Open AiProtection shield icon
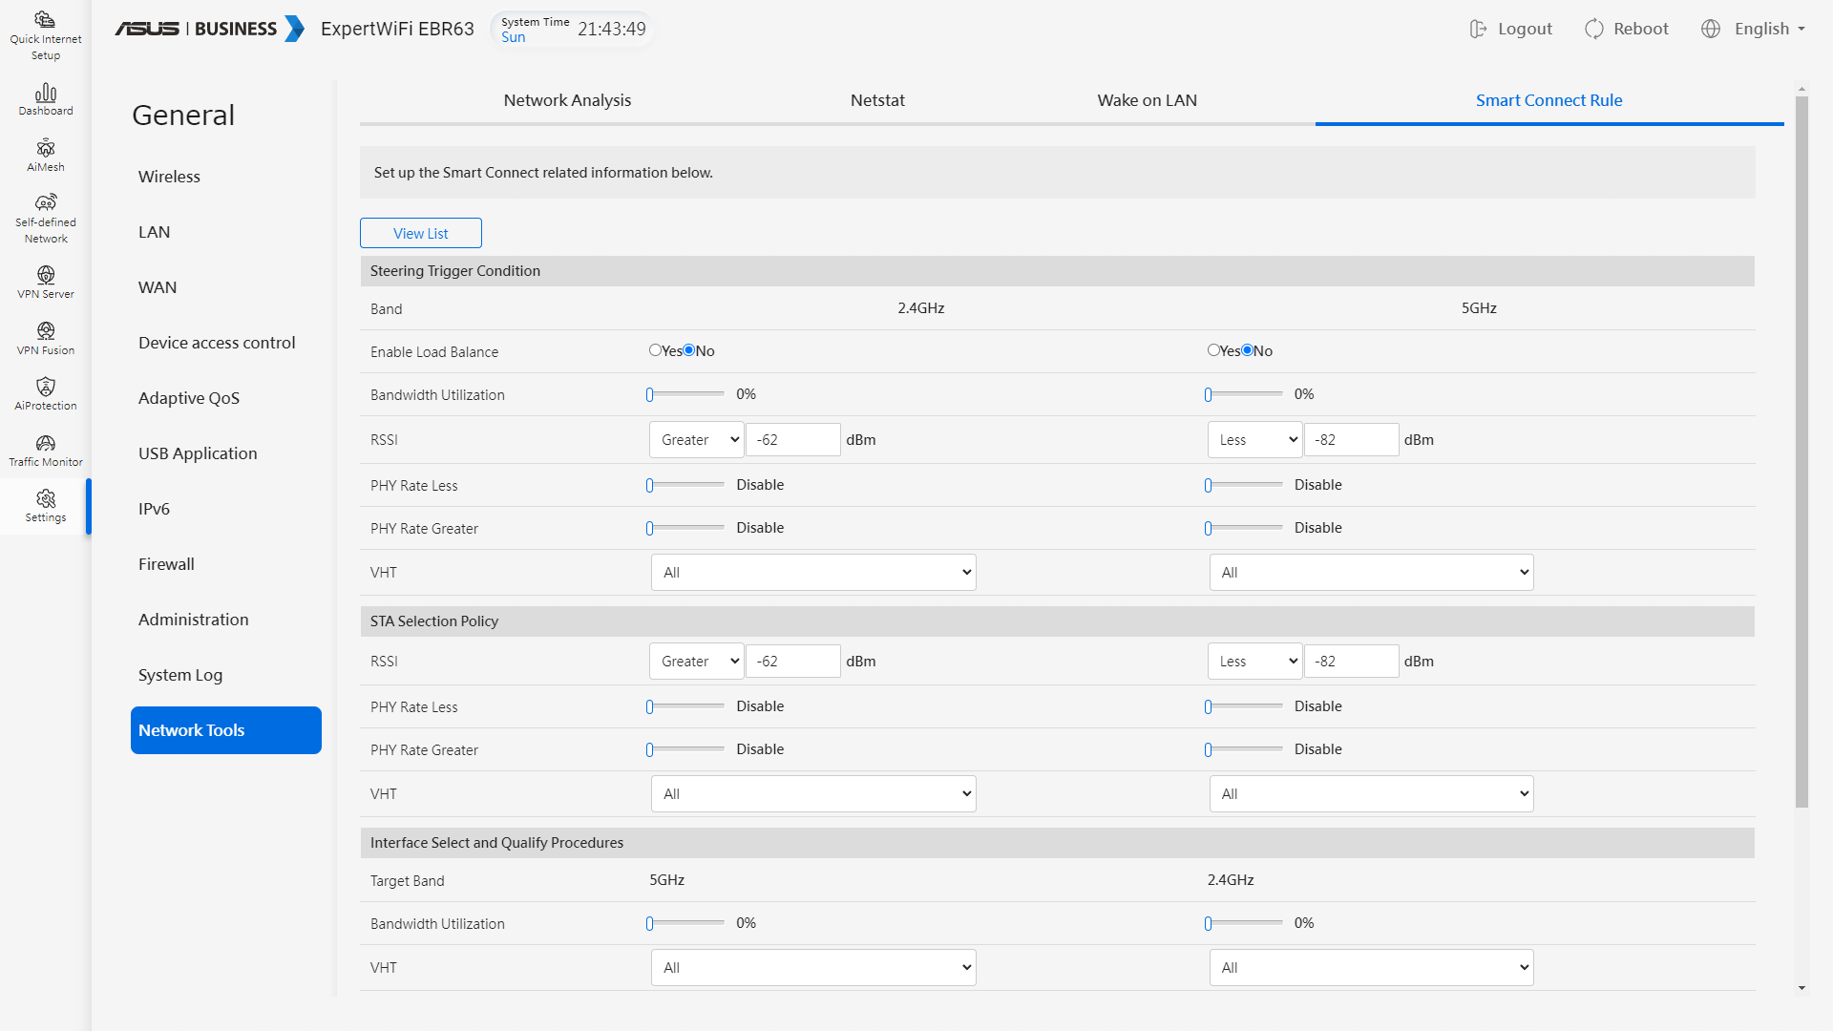The width and height of the screenshot is (1833, 1031). [x=45, y=387]
